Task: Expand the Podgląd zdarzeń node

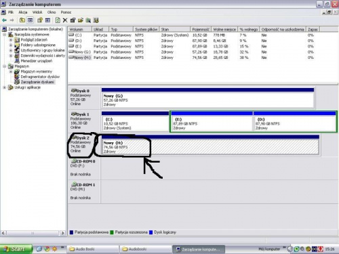Action: 11,40
